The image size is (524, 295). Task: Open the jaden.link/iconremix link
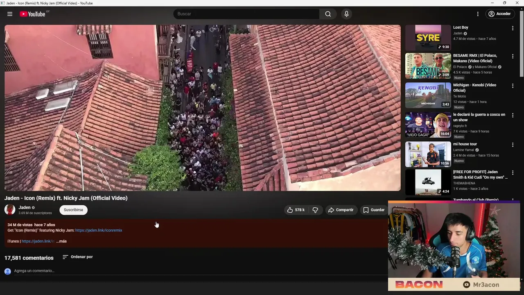[99, 230]
